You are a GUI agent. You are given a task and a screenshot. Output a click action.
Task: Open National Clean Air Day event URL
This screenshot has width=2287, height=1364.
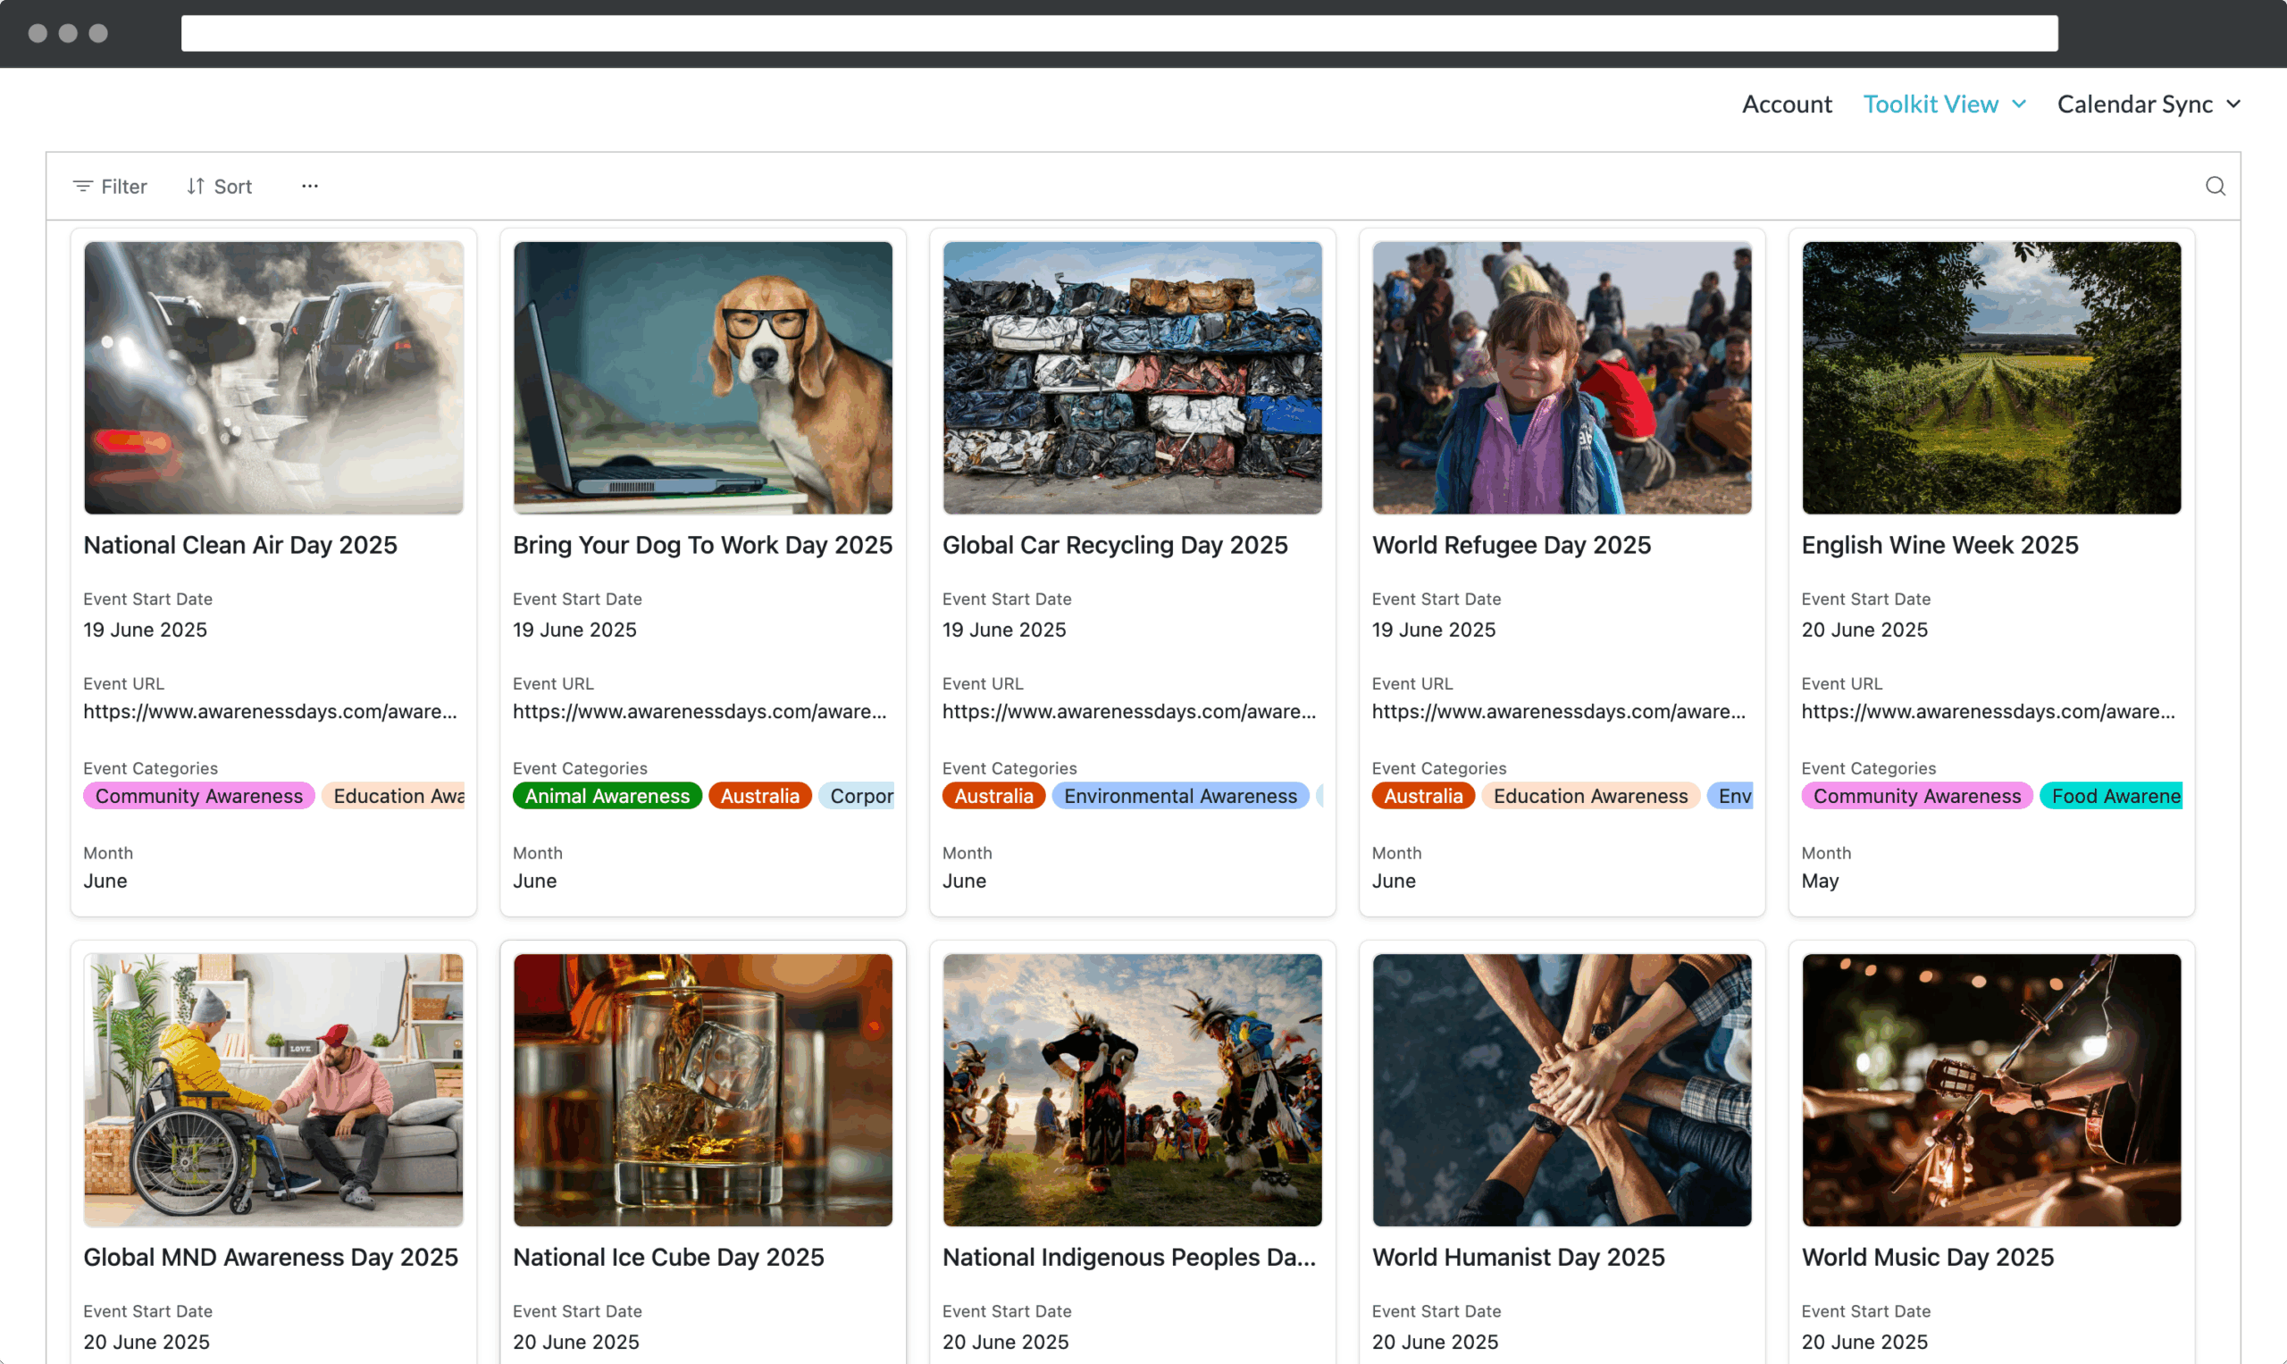(269, 711)
